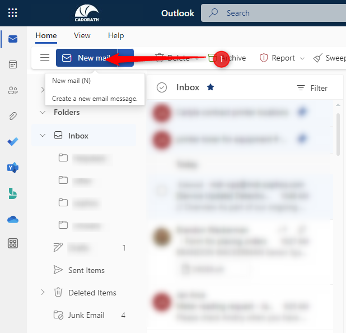This screenshot has width=346, height=333.
Task: Open Bookings app icon
Action: click(x=13, y=193)
